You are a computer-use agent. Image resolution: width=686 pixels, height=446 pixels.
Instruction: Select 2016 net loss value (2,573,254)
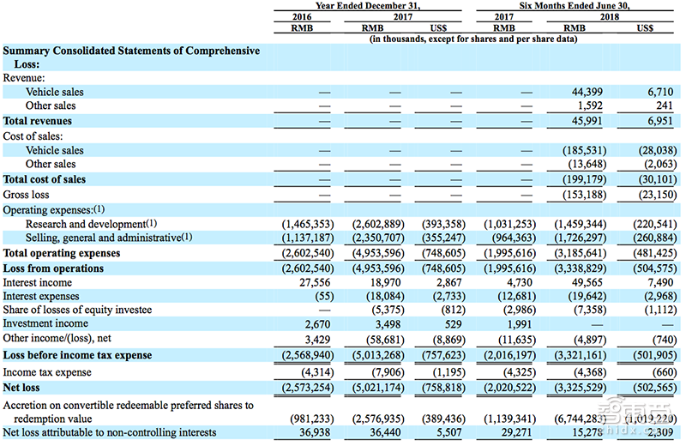coord(308,388)
